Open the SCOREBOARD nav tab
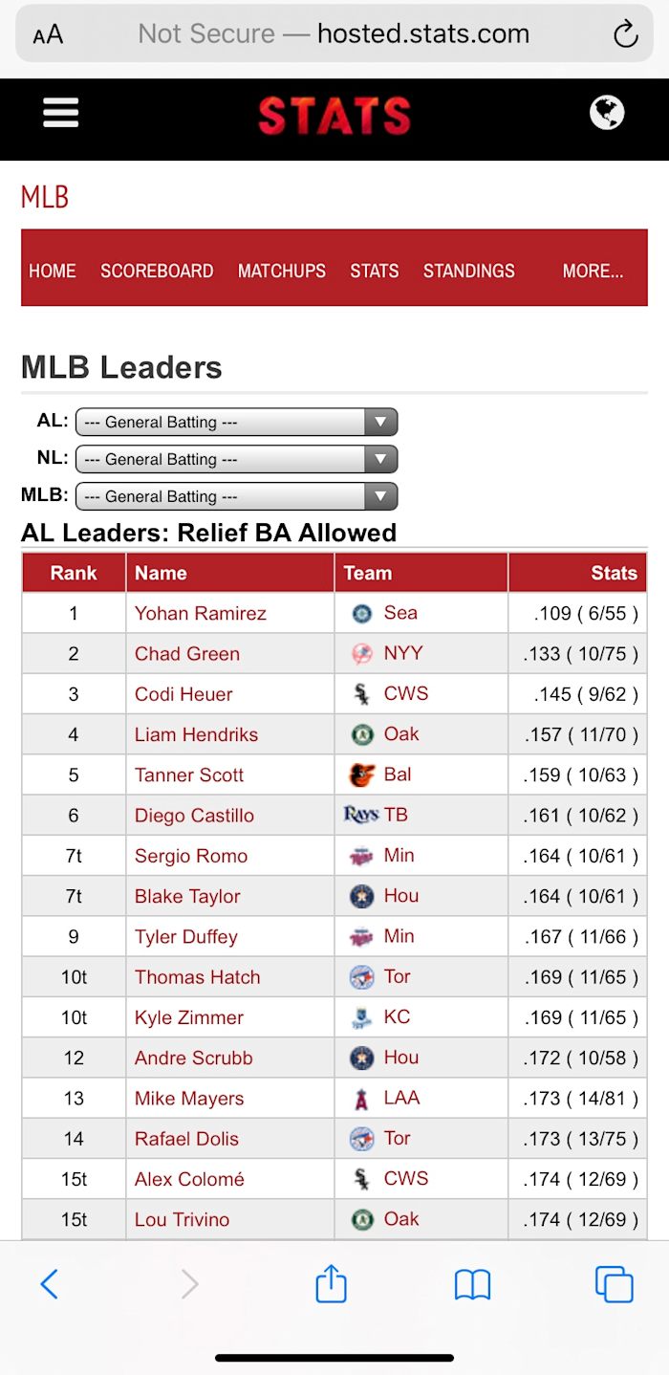 (x=157, y=271)
